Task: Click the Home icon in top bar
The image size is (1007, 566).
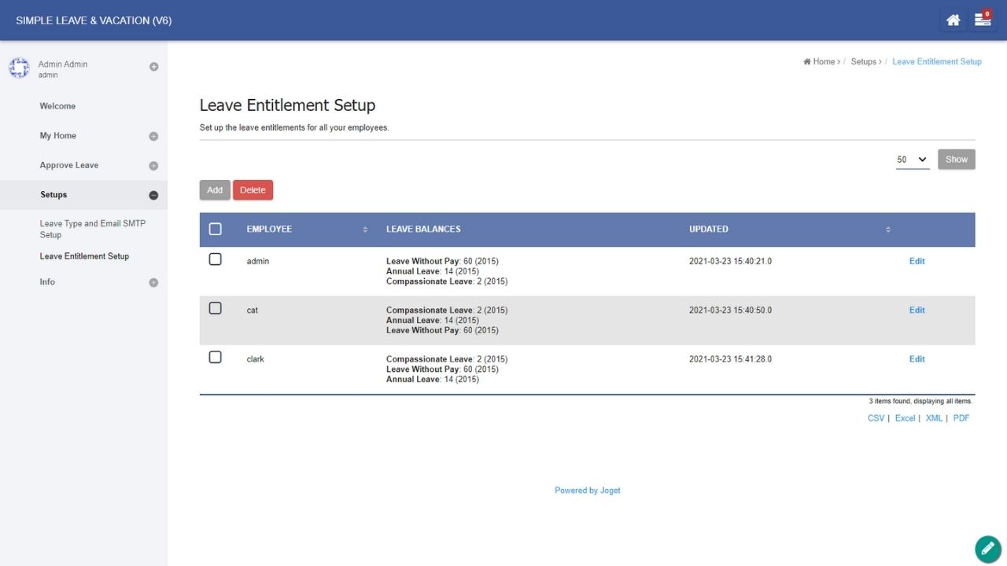Action: pyautogui.click(x=953, y=20)
